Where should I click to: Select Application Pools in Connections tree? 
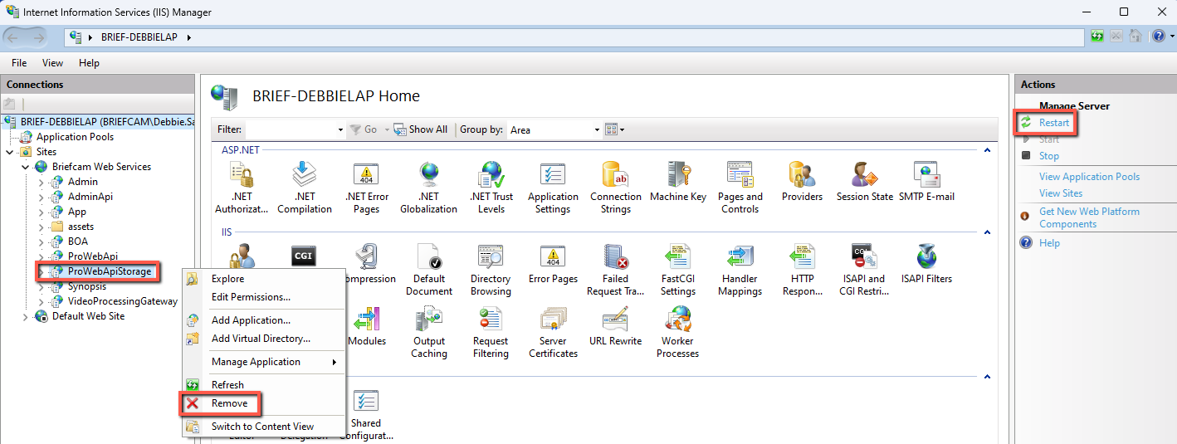(75, 137)
